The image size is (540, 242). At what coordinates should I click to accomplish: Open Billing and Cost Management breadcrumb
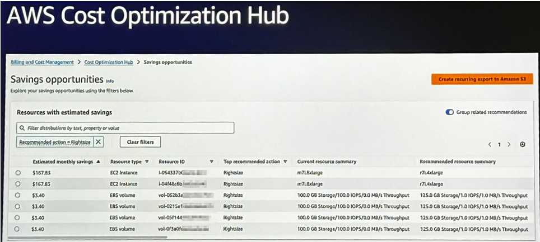pyautogui.click(x=42, y=62)
